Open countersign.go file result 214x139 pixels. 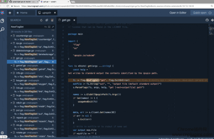32,36
